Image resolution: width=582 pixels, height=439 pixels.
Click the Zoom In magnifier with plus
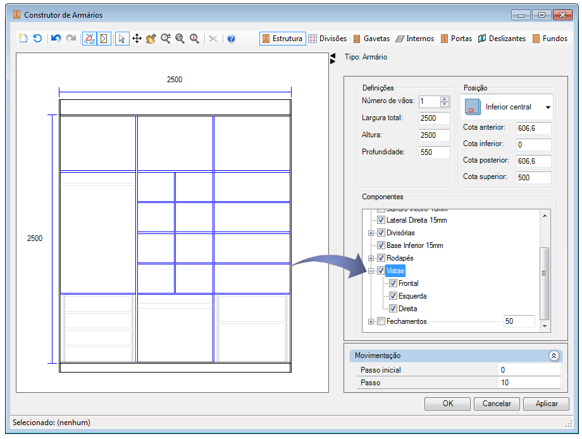point(166,38)
